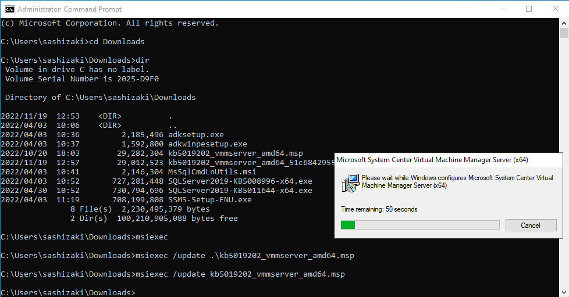Click the scrollbar down arrow
The width and height of the screenshot is (569, 297).
click(x=564, y=292)
